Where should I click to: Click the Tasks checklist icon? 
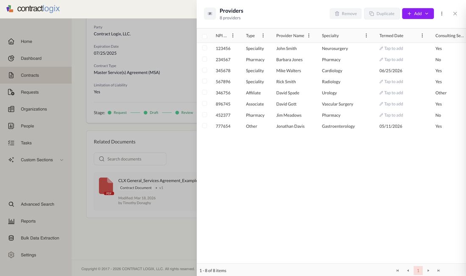point(11,143)
